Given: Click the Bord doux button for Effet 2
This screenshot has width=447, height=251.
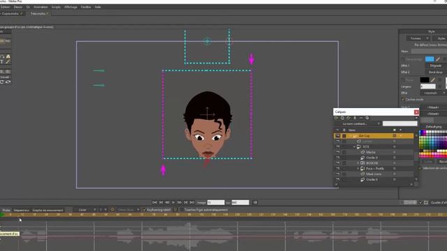Looking at the screenshot, I should point(435,72).
